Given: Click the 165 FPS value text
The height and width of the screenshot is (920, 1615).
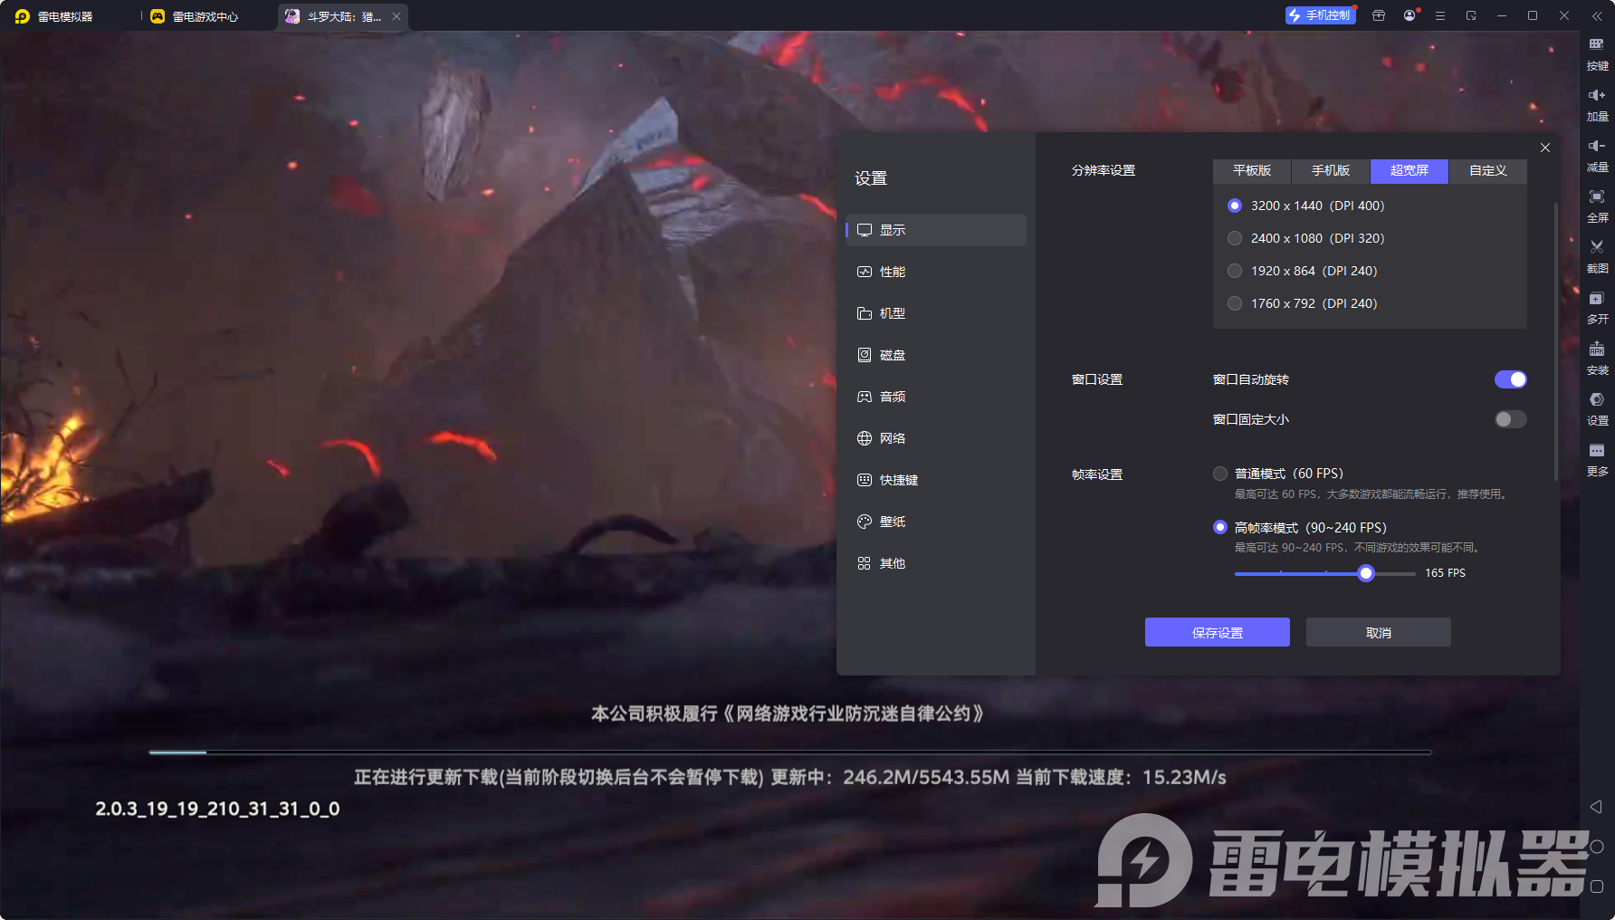Looking at the screenshot, I should [x=1445, y=573].
